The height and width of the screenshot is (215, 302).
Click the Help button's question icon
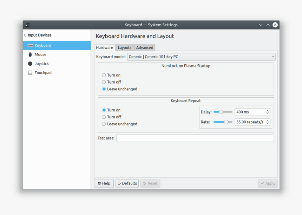click(x=99, y=183)
